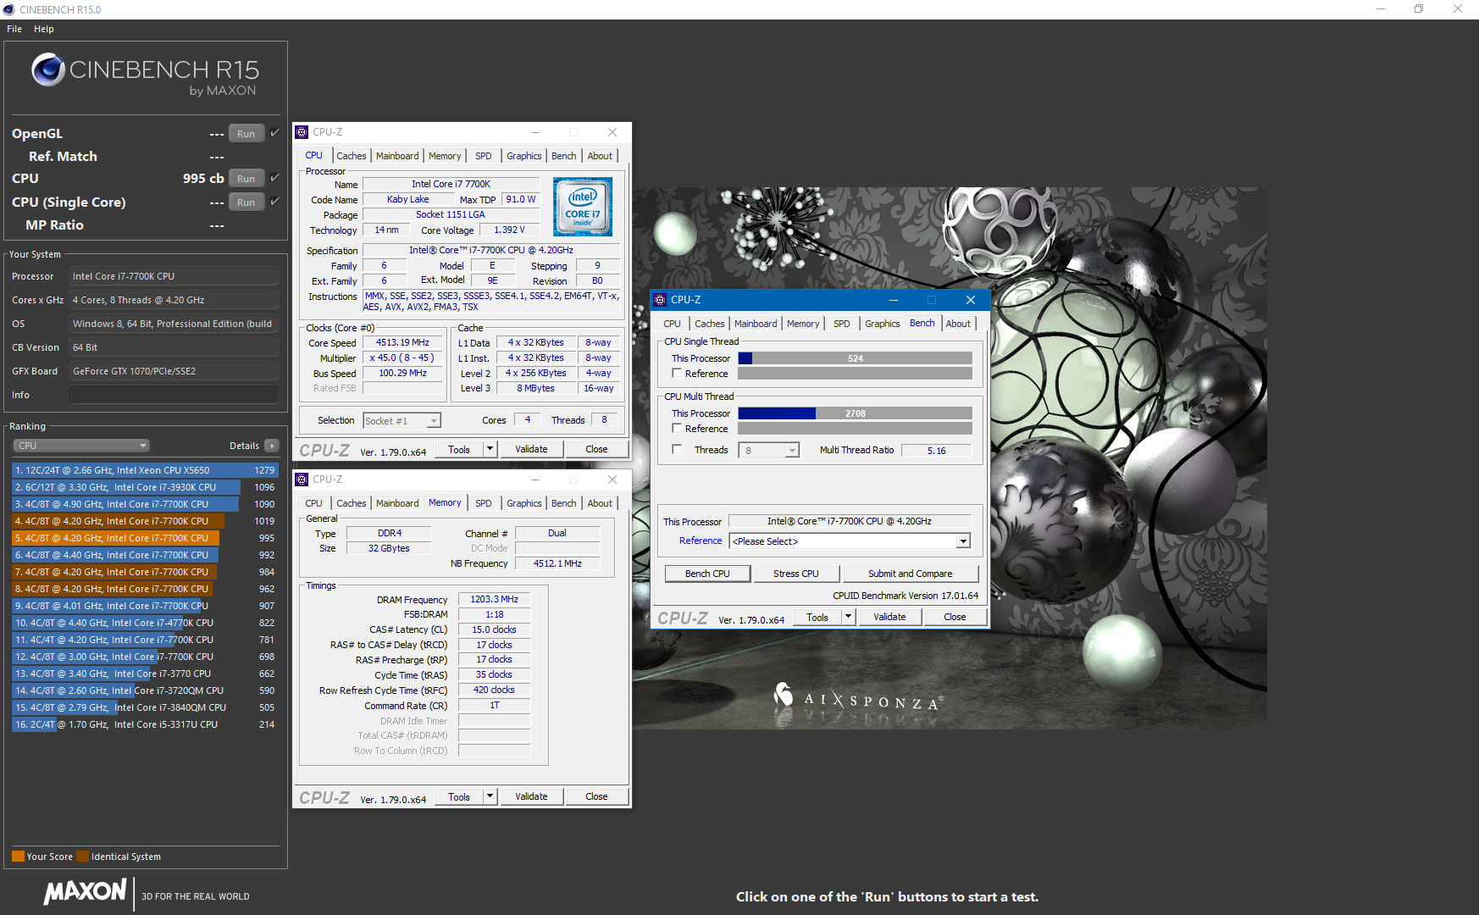
Task: Click the Bench CPU button
Action: click(707, 574)
